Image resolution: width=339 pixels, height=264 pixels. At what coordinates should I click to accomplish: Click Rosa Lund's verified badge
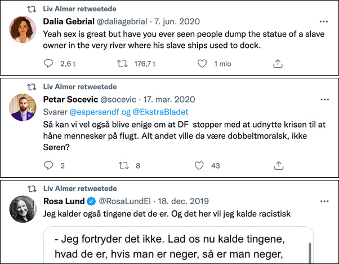[x=91, y=201]
